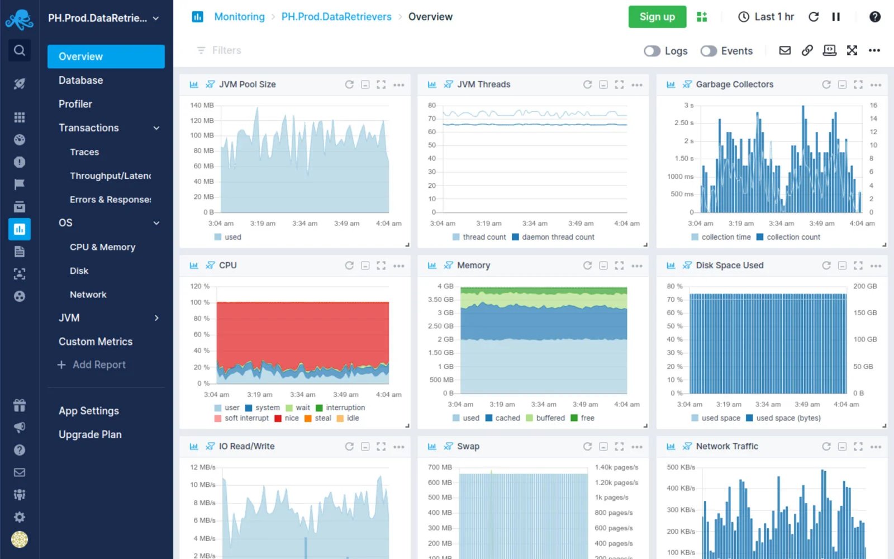The image size is (894, 559).
Task: Click the megaphone announcements icon
Action: (x=19, y=427)
